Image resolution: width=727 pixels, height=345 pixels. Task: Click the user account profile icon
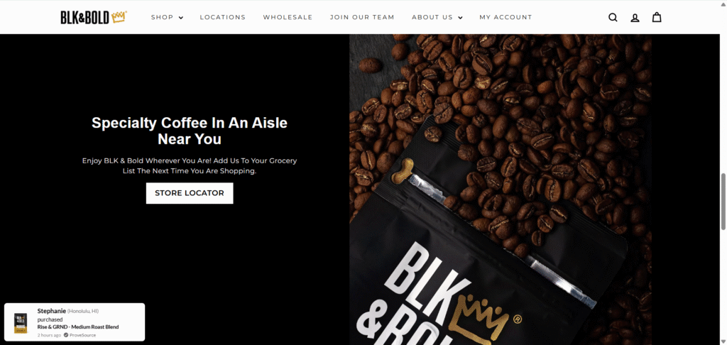point(635,18)
